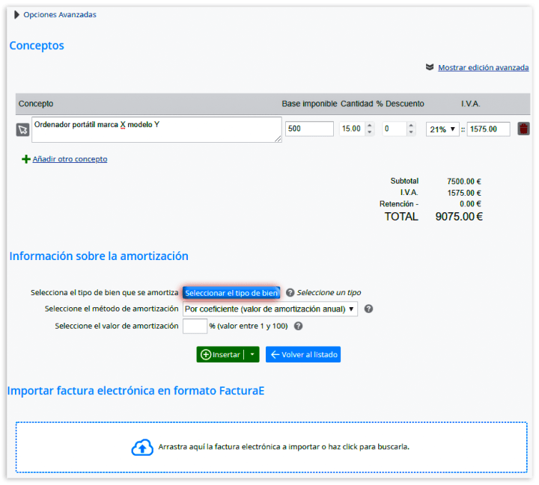Increase Cantidad with the up arrow
The width and height of the screenshot is (539, 485).
click(x=370, y=126)
